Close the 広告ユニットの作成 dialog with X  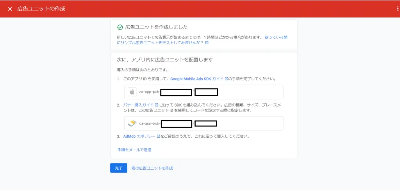[10, 9]
